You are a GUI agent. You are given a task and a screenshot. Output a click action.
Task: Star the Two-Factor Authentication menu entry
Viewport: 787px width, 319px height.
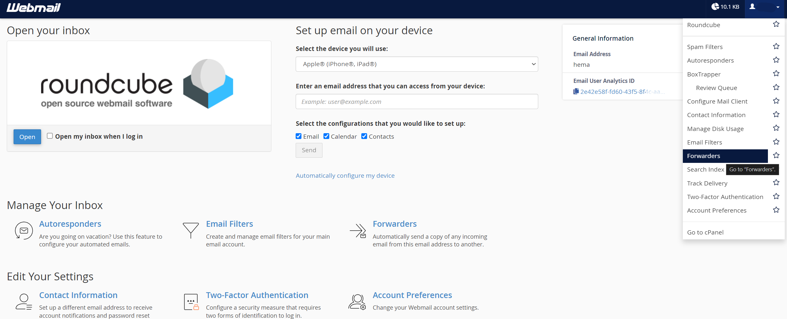pos(776,196)
